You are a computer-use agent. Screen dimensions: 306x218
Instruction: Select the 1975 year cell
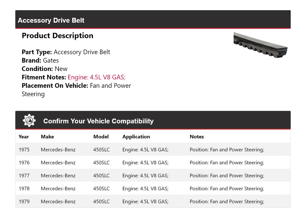[24, 150]
